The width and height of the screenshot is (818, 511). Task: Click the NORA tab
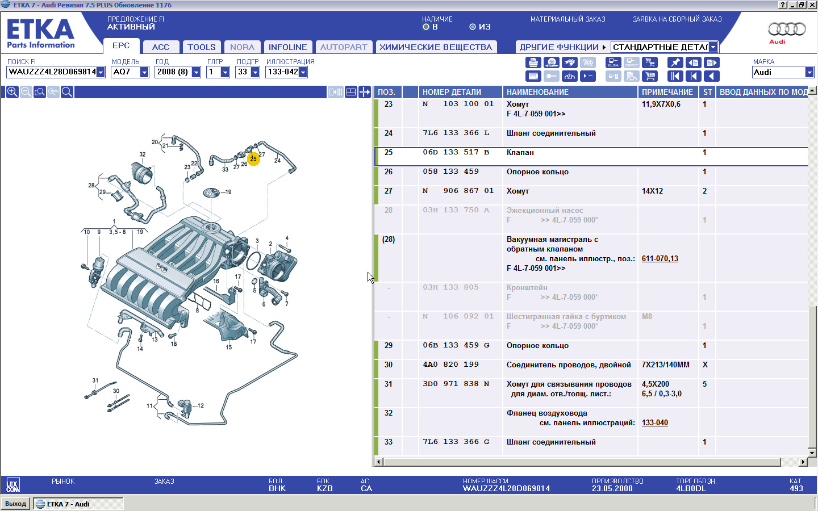(x=242, y=47)
